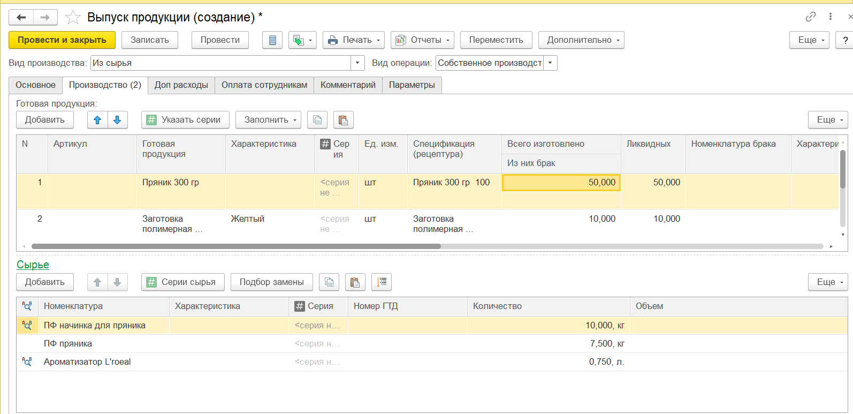Expand the Вид операции dropdown

click(550, 63)
